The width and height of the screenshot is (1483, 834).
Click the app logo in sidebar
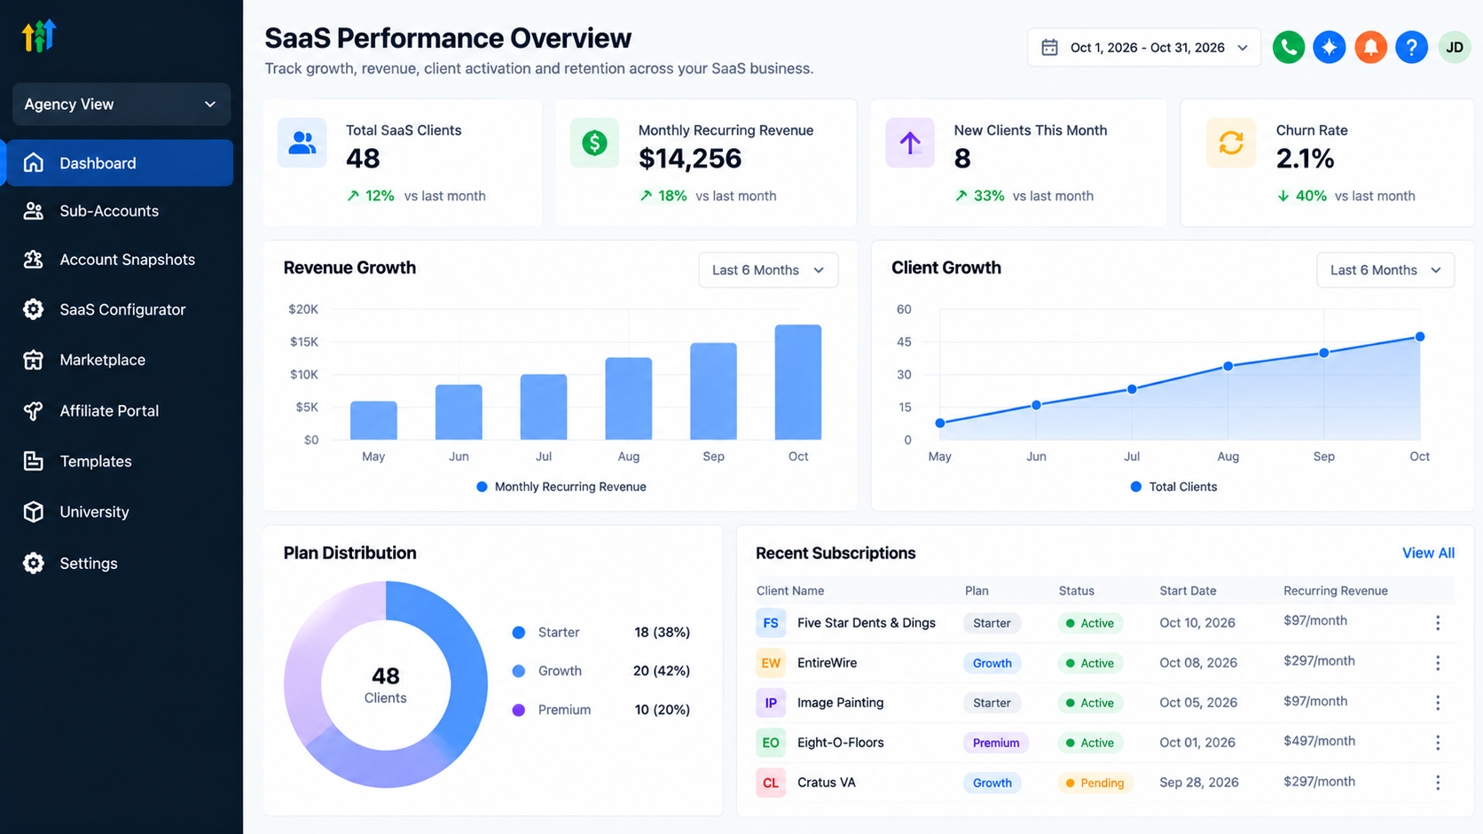39,35
